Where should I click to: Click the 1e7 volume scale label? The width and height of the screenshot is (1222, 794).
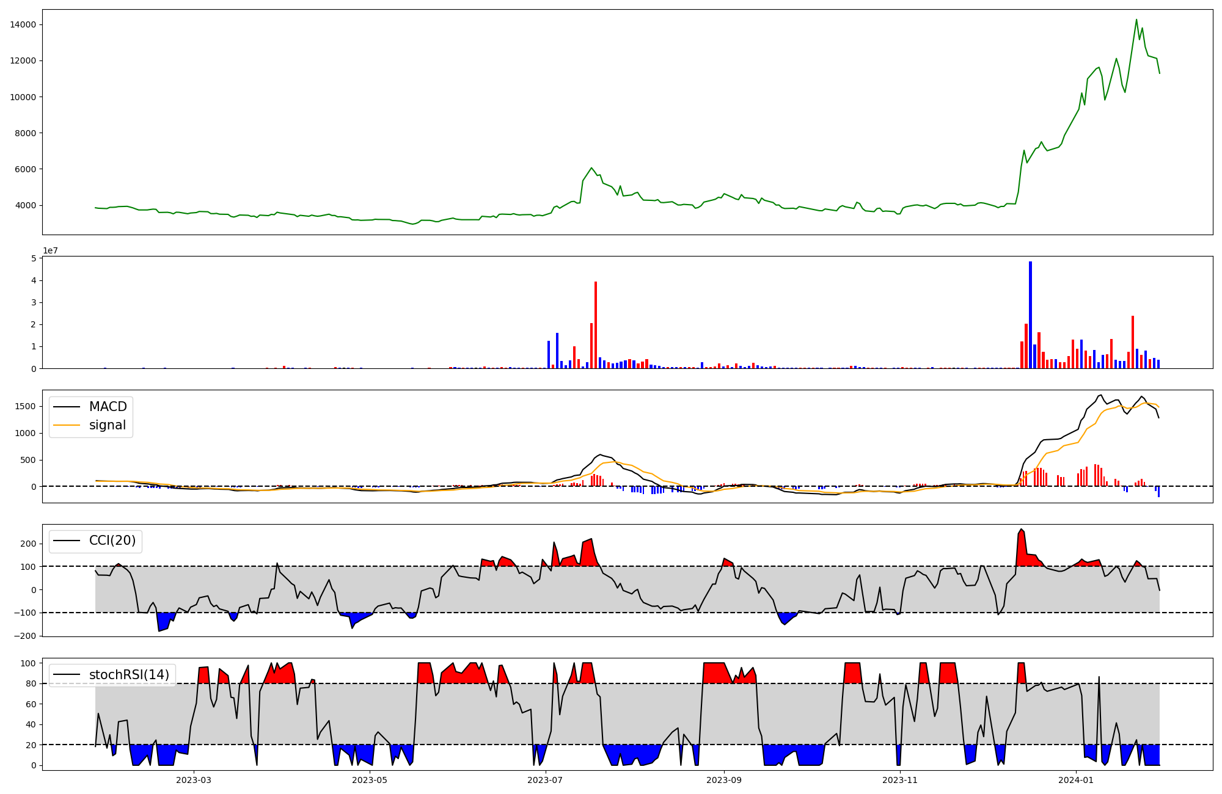50,250
